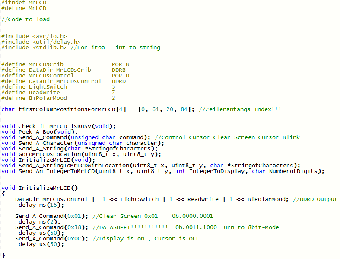The width and height of the screenshot is (340, 259).
Task: Click the '#include <stdlib.h>' directive
Action: click(x=34, y=47)
